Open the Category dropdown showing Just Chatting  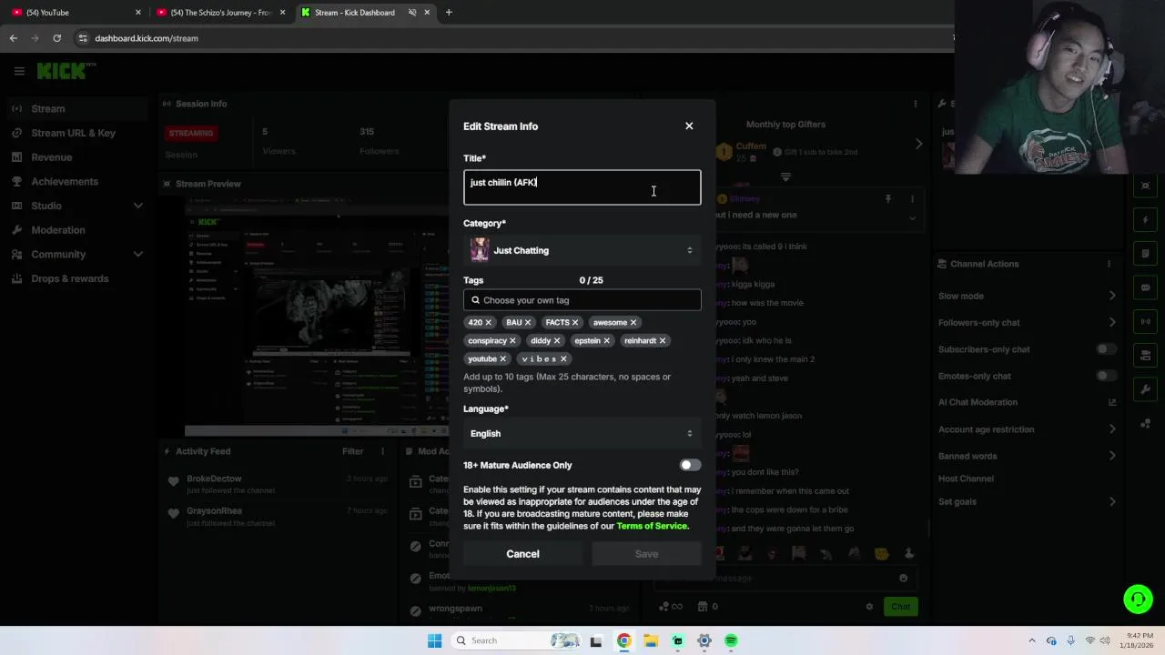(x=582, y=250)
